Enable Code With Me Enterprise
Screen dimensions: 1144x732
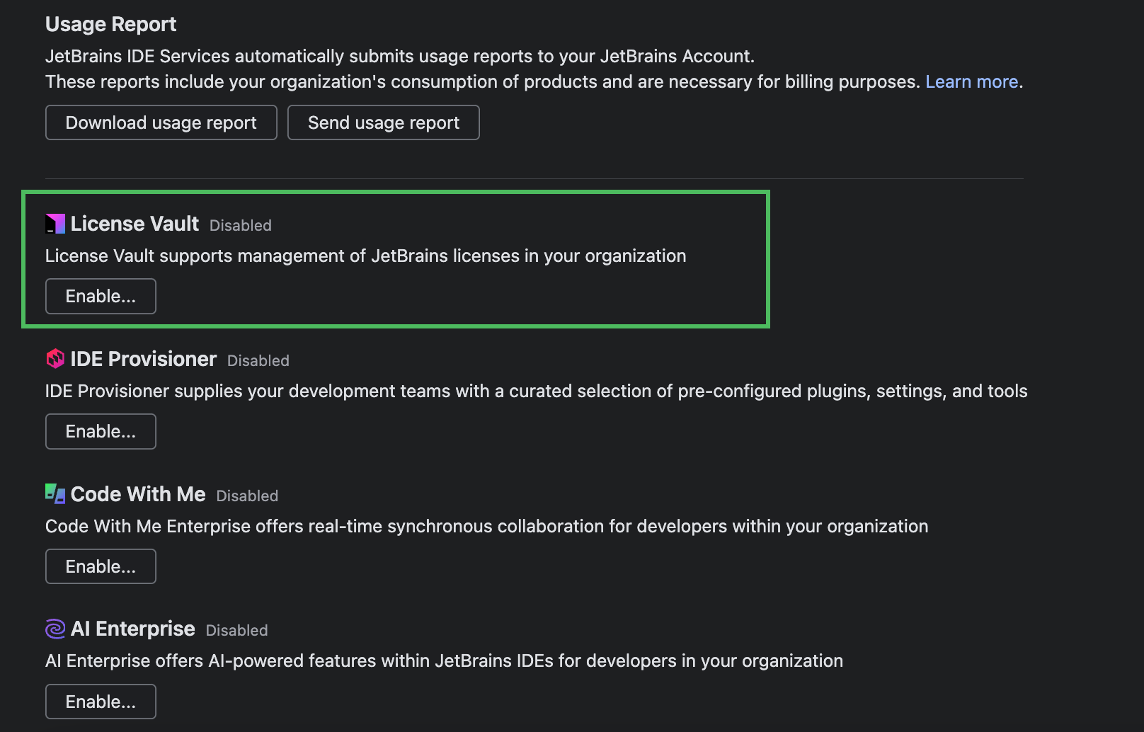click(100, 566)
